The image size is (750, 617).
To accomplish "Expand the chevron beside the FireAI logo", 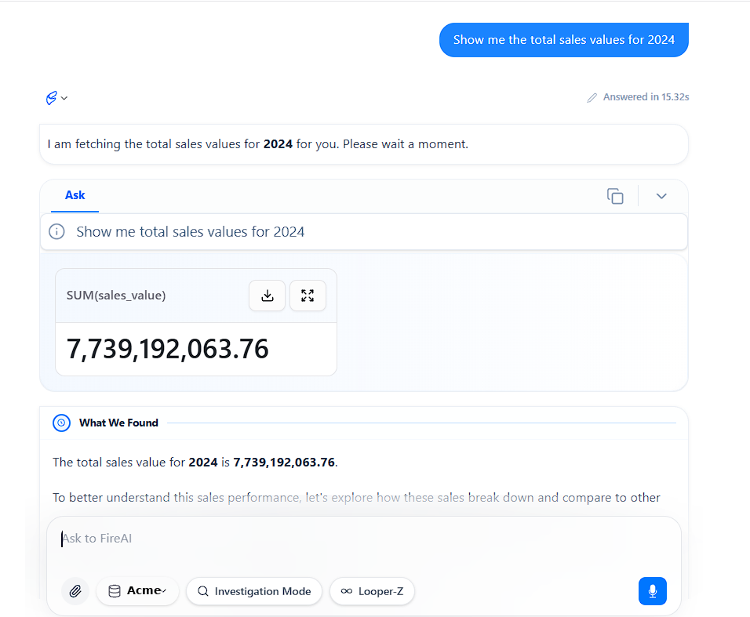I will coord(64,98).
